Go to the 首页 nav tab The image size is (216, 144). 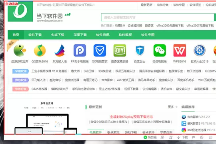[x=16, y=35]
